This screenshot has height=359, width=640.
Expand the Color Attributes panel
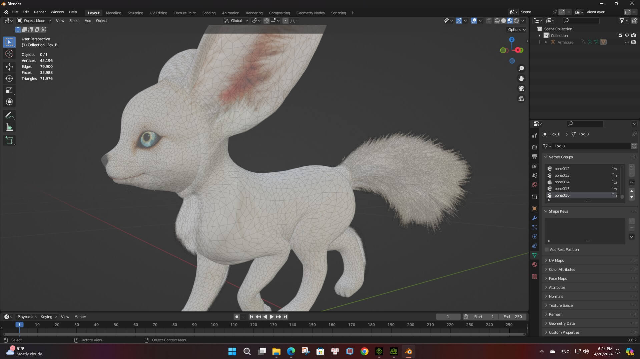pos(562,269)
